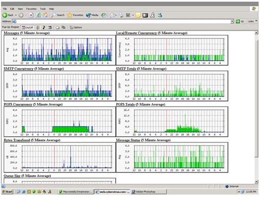Open the Address bar dropdown list

pyautogui.click(x=232, y=21)
